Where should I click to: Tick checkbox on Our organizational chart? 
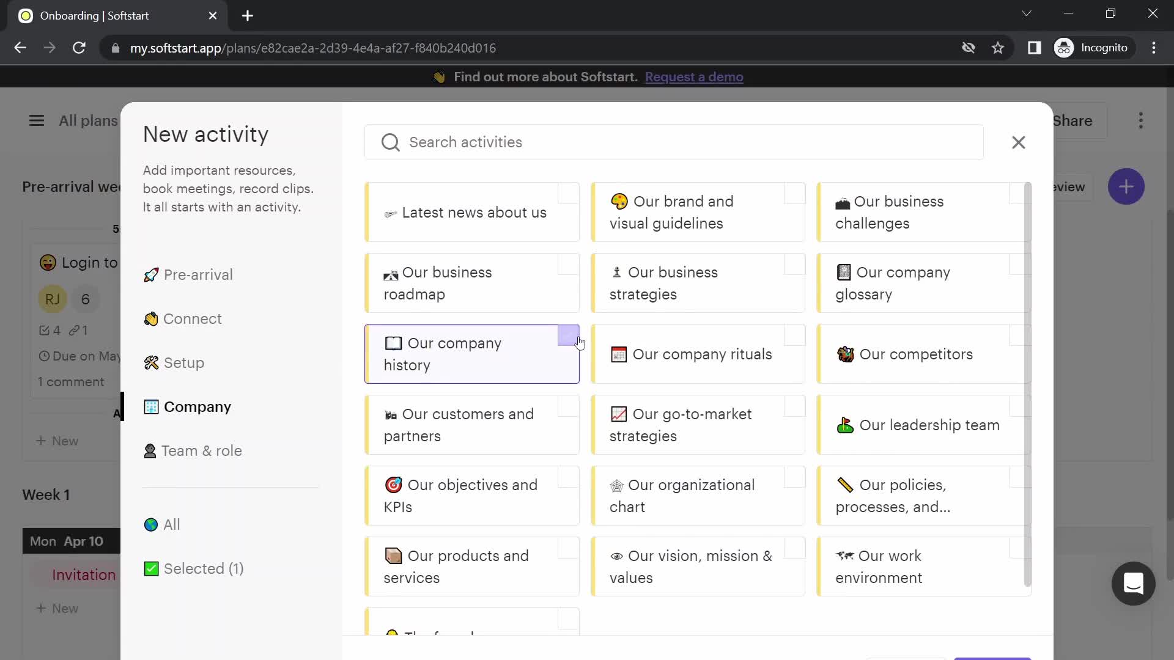tap(794, 477)
